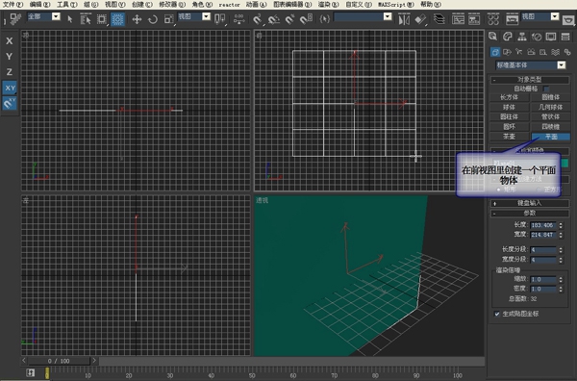
Task: Open the Create command panel tab
Action: (492, 37)
